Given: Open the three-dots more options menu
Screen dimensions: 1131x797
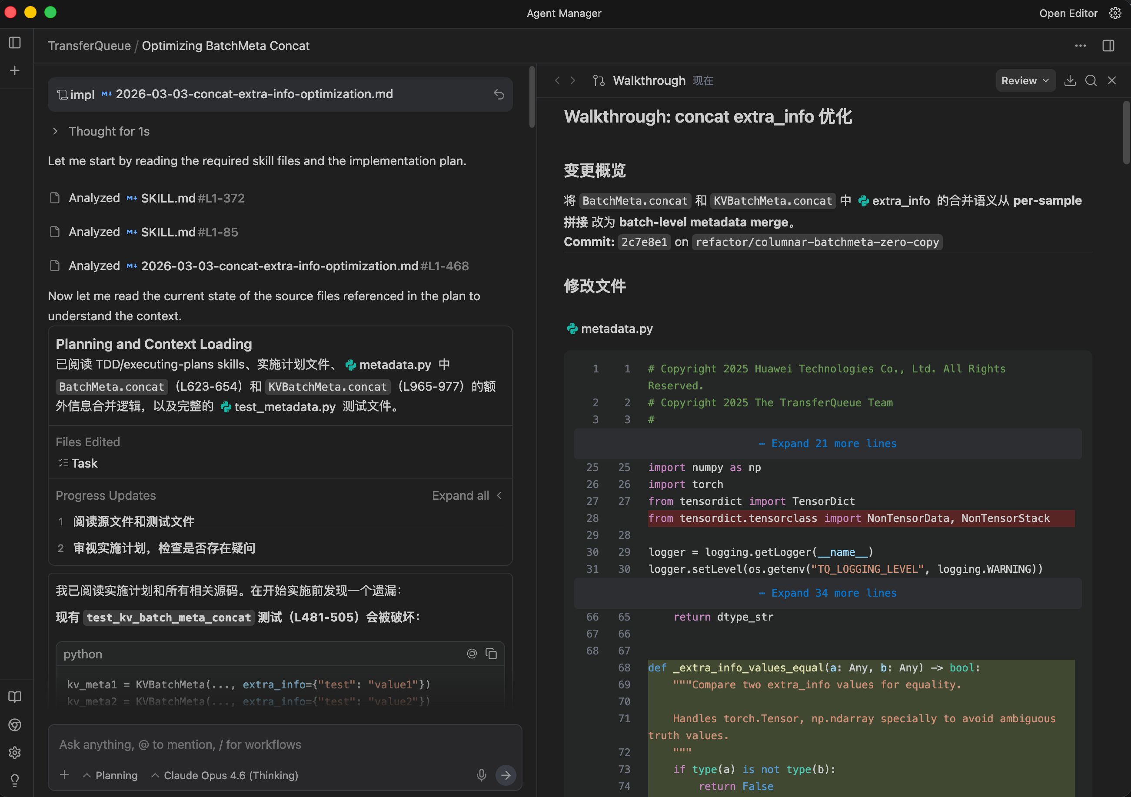Looking at the screenshot, I should tap(1080, 46).
